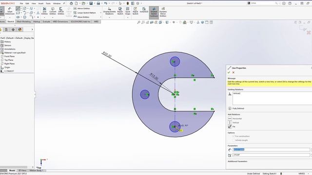Screen dimensions: 312x175
Task: Expand the Line tool dropdown arrow
Action: coord(21,9)
